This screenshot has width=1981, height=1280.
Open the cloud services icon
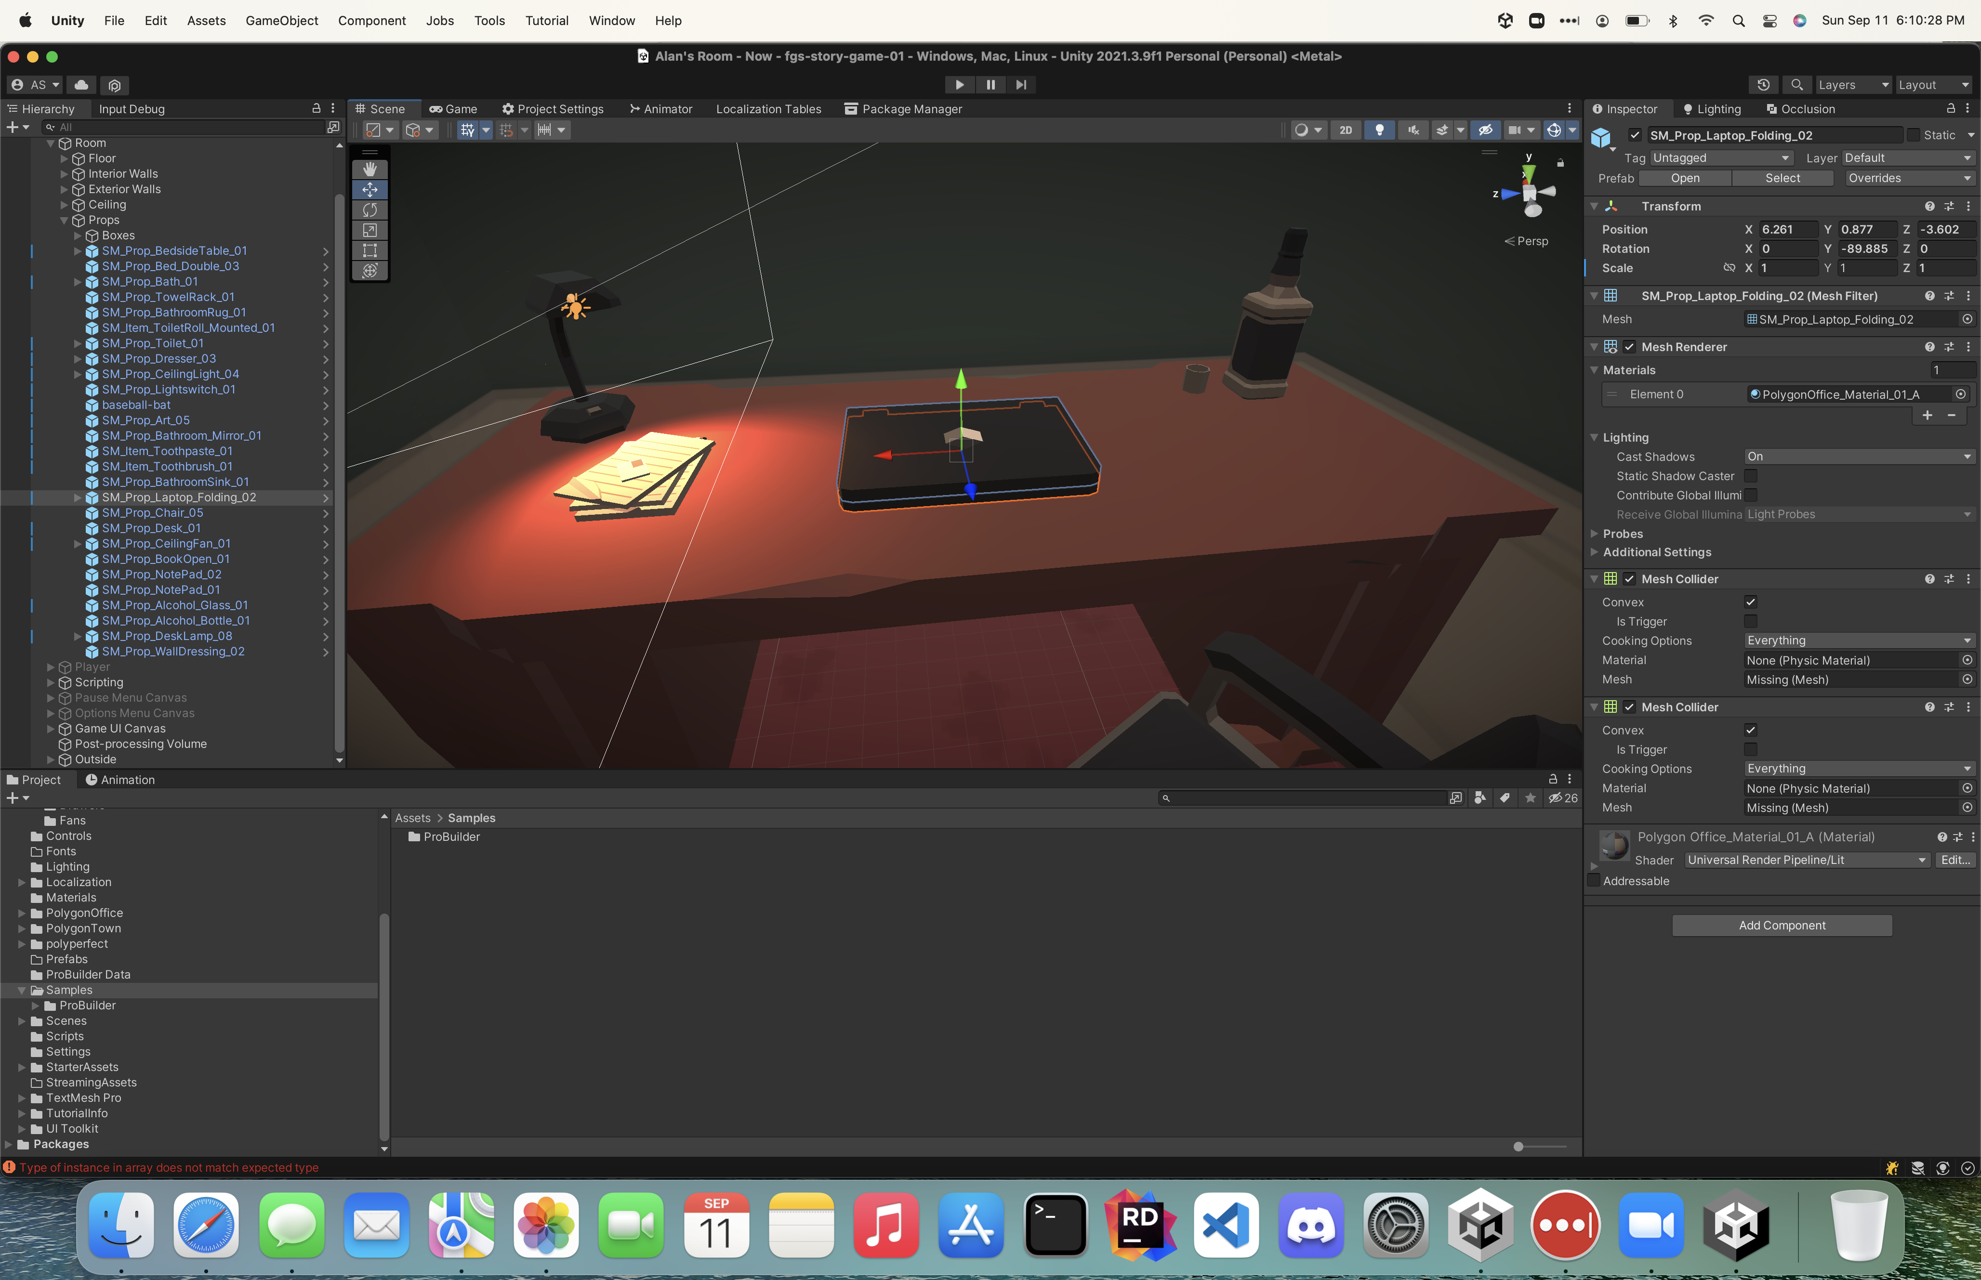coord(81,85)
